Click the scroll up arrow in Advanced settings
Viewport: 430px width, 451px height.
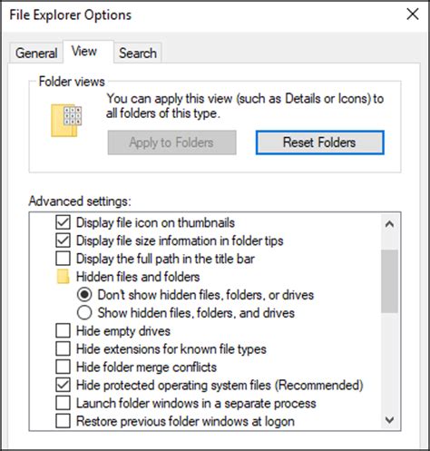click(389, 224)
